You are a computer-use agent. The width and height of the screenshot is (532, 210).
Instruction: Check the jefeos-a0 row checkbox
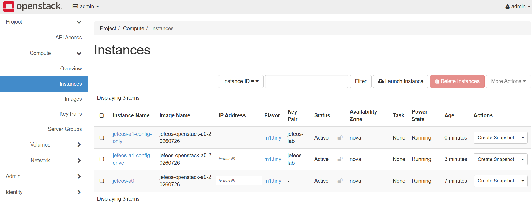(102, 181)
